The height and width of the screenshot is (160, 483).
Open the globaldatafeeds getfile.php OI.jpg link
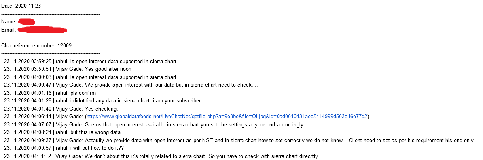click(x=227, y=117)
